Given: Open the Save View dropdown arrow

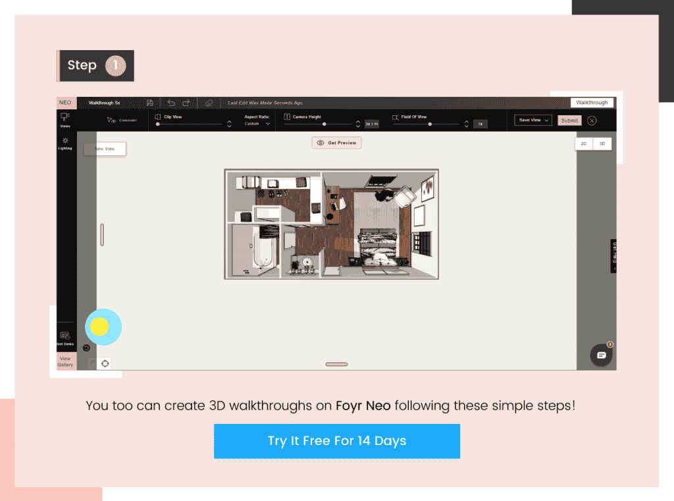Looking at the screenshot, I should pyautogui.click(x=547, y=120).
